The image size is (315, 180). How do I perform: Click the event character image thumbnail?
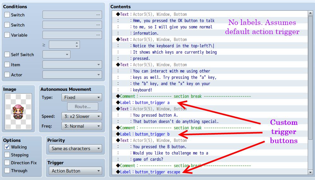[18, 112]
